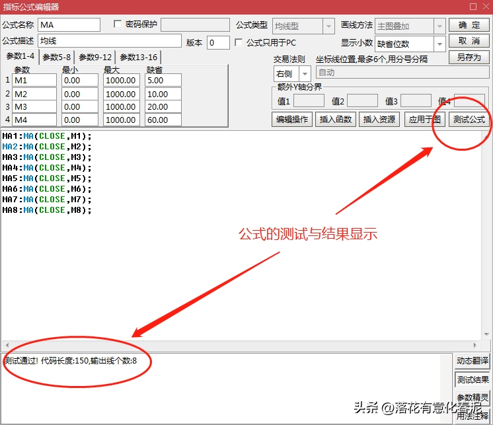Edit M1 default value 5.00
493x425 pixels.
[163, 80]
